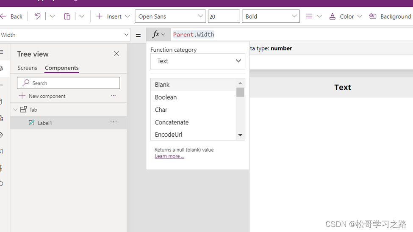Click the Tree view Search field
The image size is (413, 232).
(69, 83)
